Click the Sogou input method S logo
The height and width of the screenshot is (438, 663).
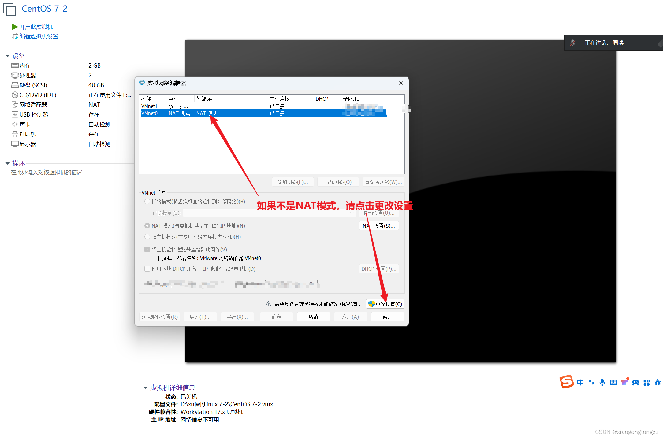pos(567,381)
